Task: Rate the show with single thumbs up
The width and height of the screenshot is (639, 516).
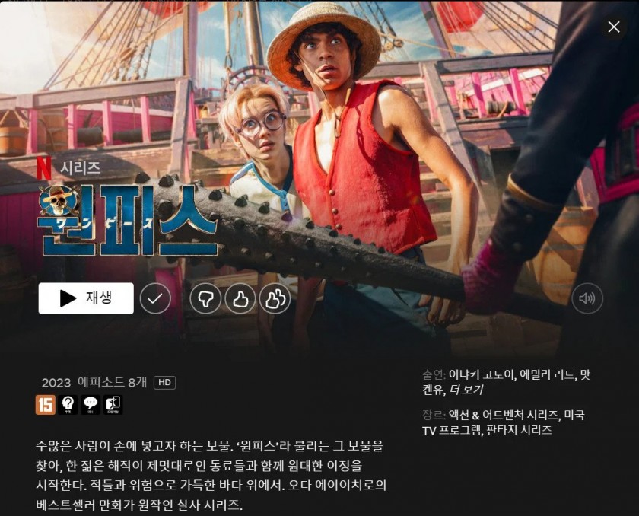Action: point(240,298)
